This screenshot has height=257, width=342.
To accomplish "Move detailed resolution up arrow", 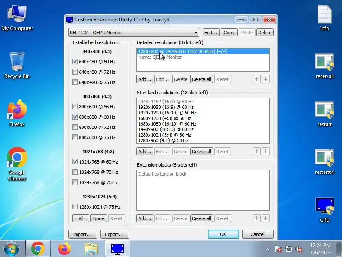I will [x=257, y=79].
